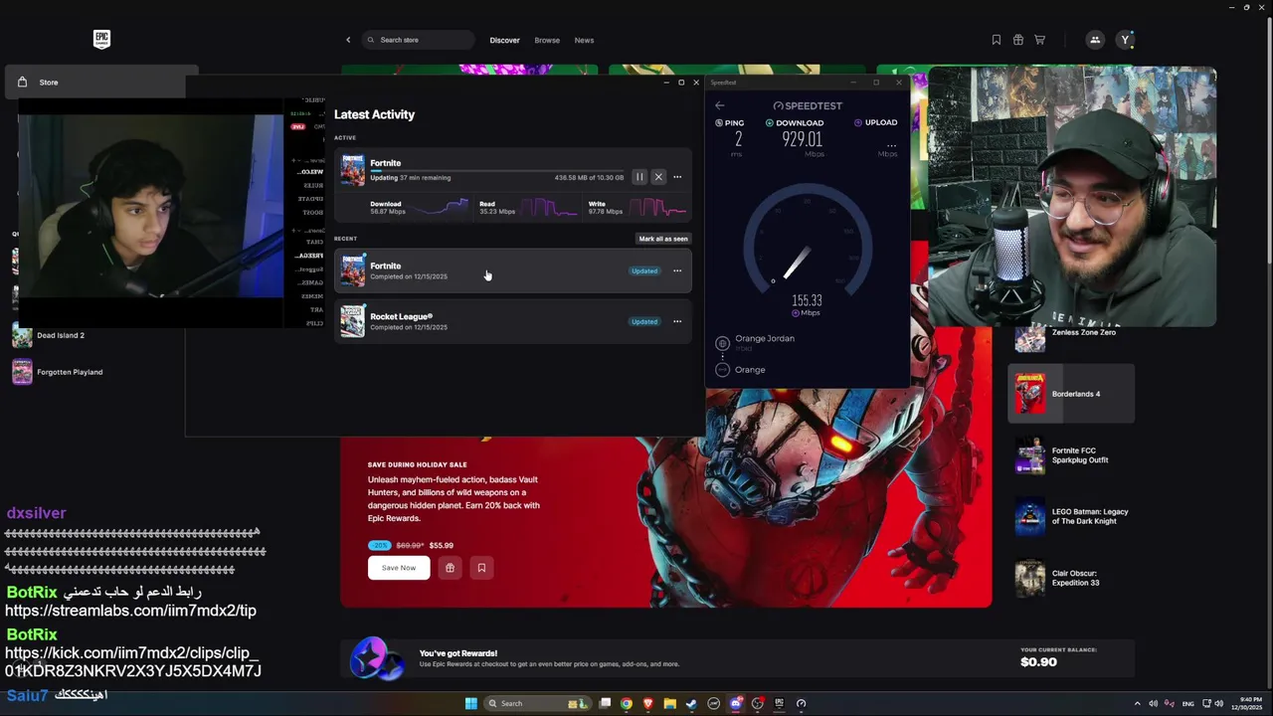Cancel the active Fortnite update
The width and height of the screenshot is (1273, 716).
click(658, 177)
